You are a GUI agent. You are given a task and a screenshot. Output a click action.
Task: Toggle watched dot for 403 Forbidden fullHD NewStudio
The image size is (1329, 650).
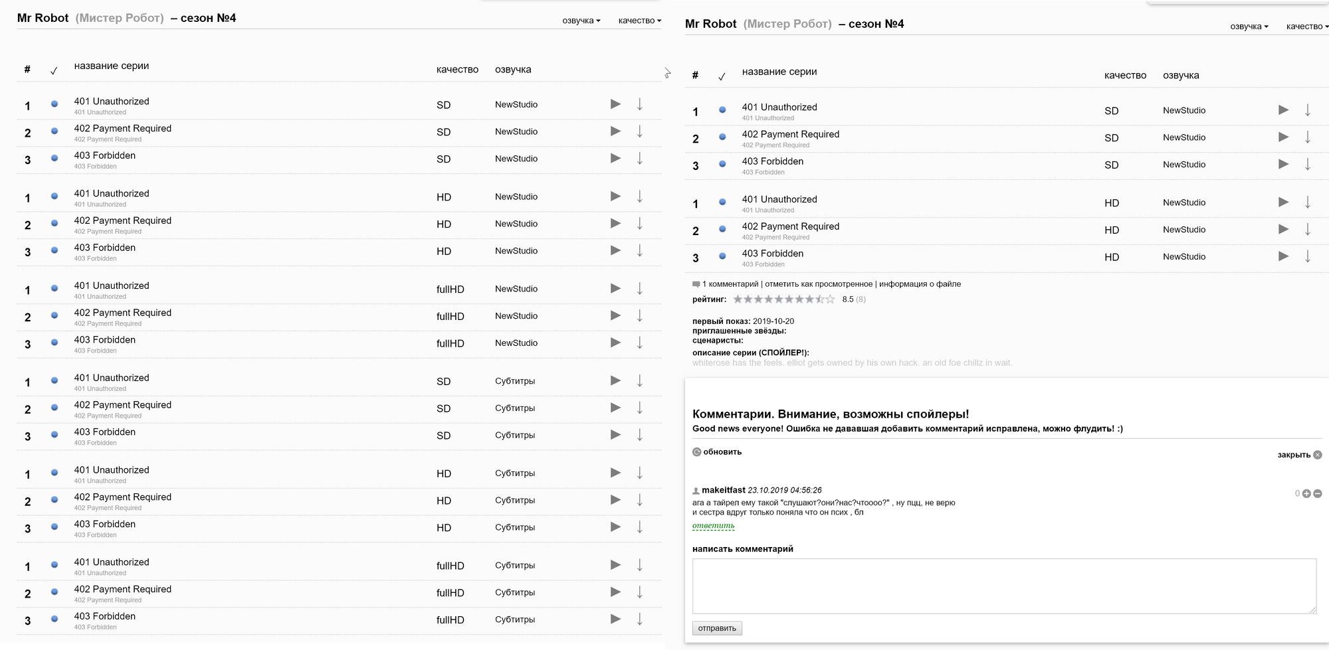[x=54, y=343]
